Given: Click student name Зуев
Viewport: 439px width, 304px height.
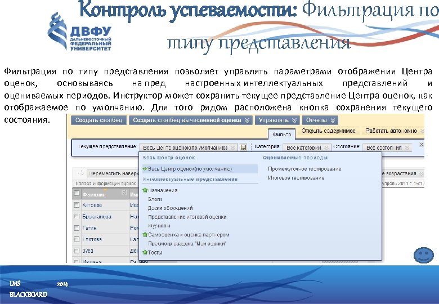Looking at the screenshot, I should point(88,251).
